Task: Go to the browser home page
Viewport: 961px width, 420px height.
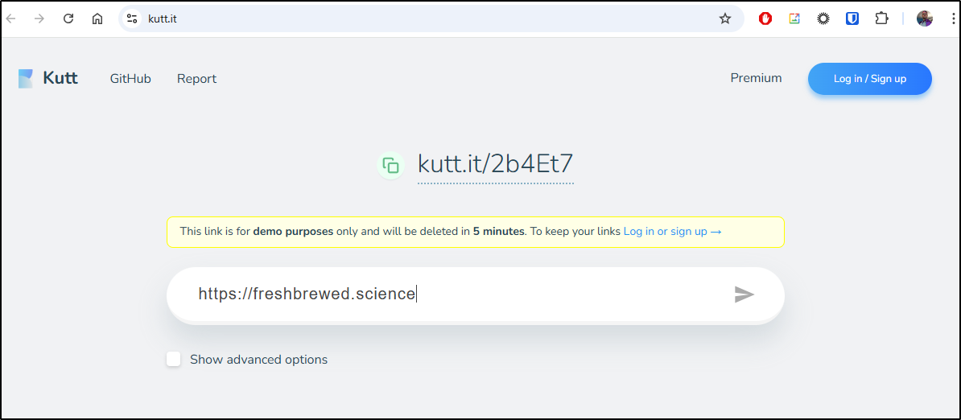Action: click(97, 19)
